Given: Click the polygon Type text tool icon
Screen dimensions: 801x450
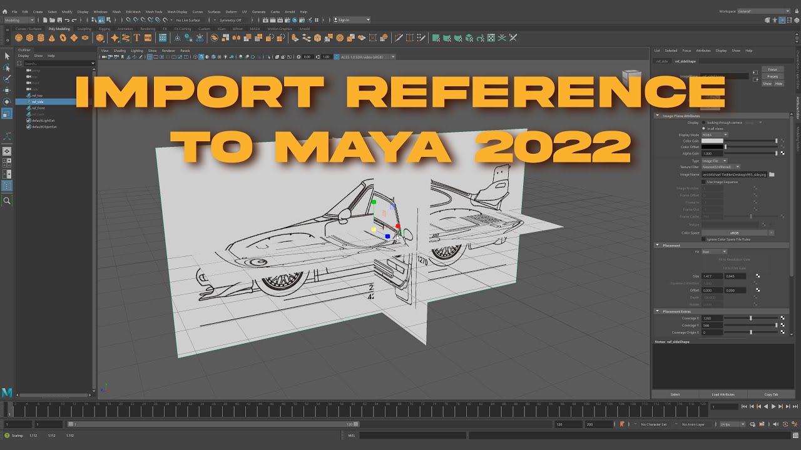Looking at the screenshot, I should coord(136,37).
